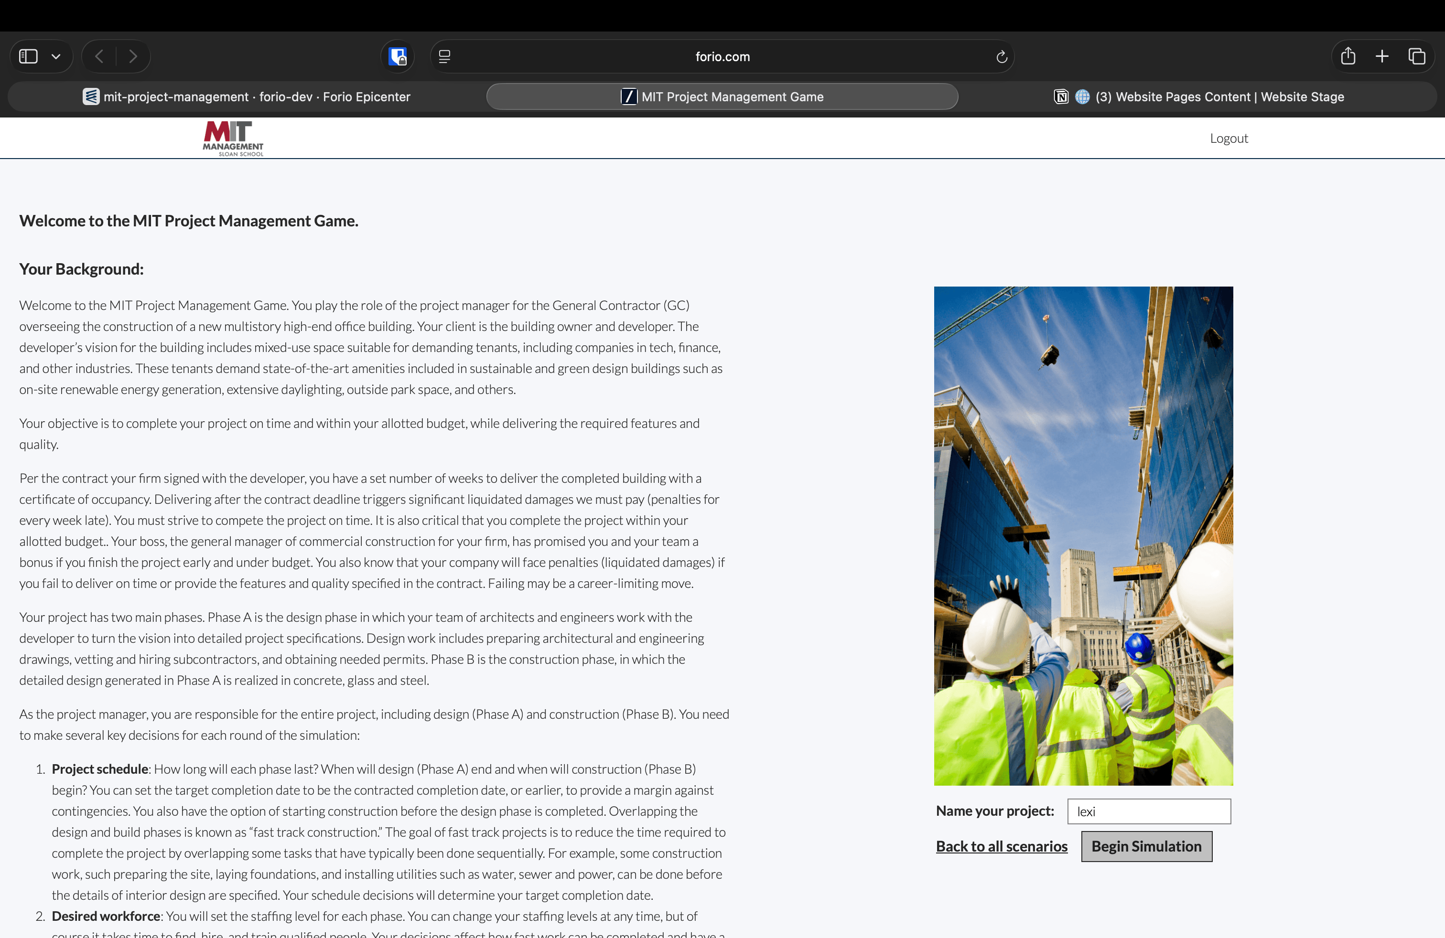
Task: Expand the sidebar options chevron
Action: point(56,56)
